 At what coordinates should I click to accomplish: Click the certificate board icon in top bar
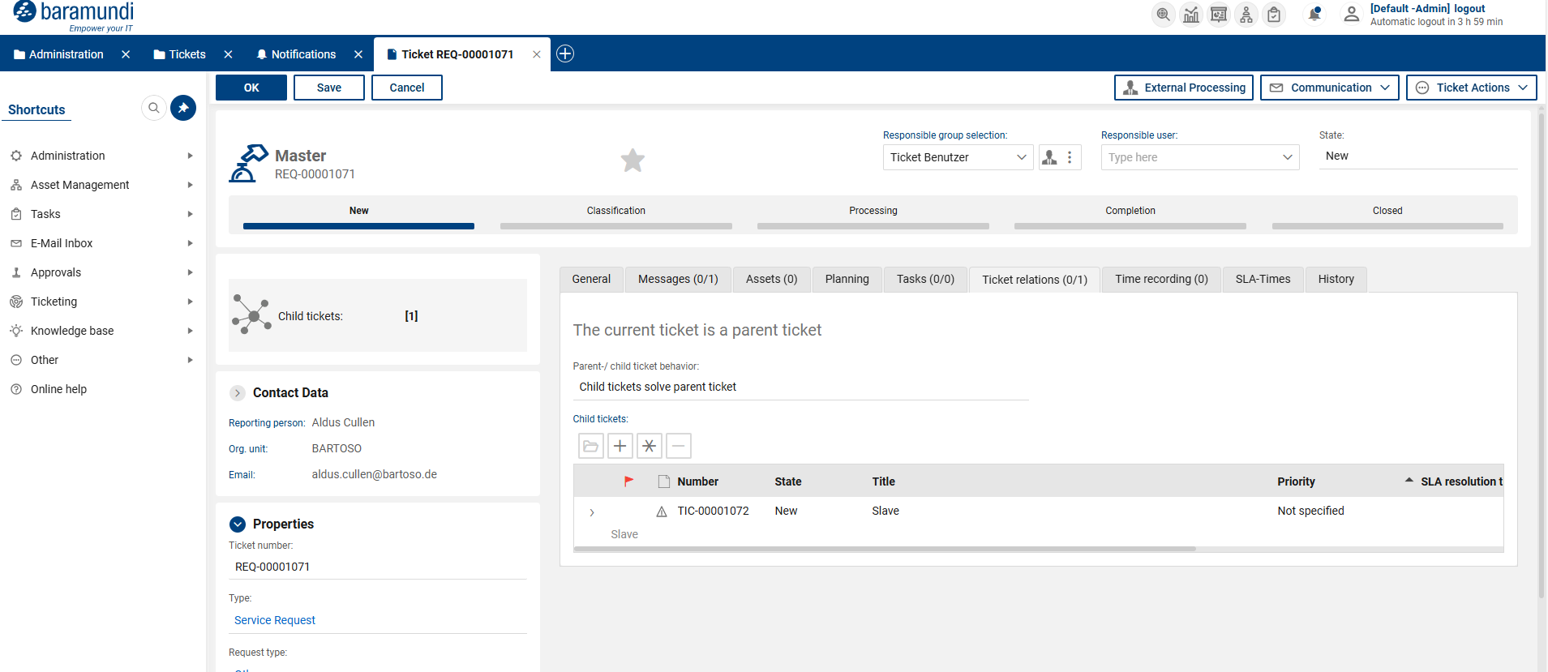click(1219, 15)
